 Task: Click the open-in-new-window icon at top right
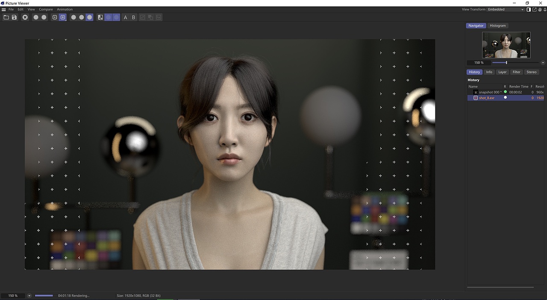(534, 9)
